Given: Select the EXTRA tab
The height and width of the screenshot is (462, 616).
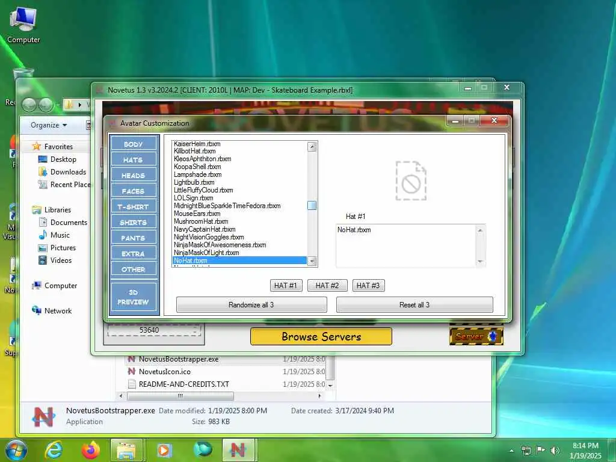Looking at the screenshot, I should 133,254.
